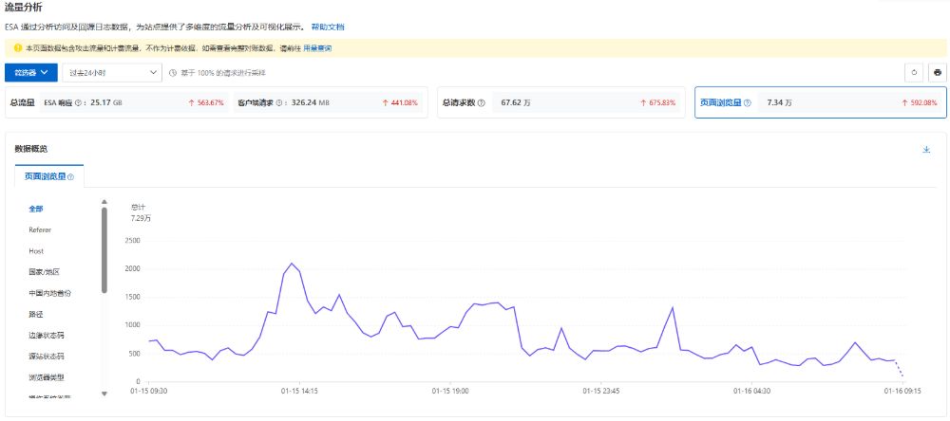Expand the 过去24小时 time range dropdown
The width and height of the screenshot is (950, 421).
pyautogui.click(x=112, y=72)
